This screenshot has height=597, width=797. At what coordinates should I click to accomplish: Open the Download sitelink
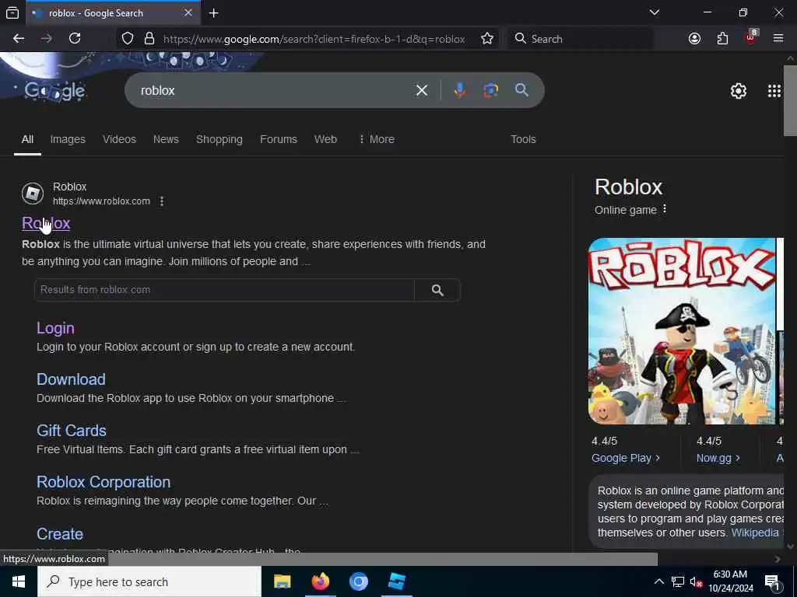coord(71,379)
